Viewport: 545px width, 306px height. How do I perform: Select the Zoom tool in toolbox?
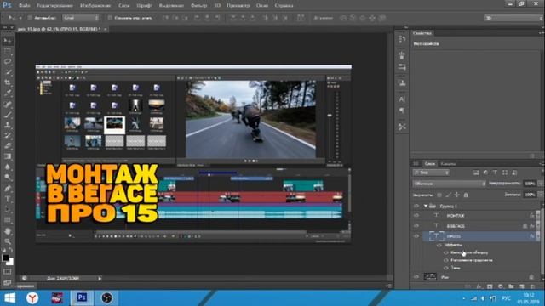8,241
